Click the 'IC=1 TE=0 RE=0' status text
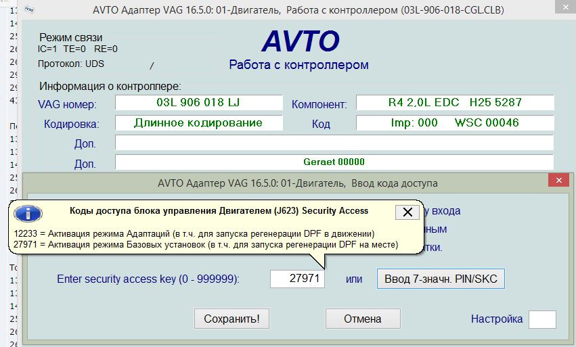 [78, 49]
